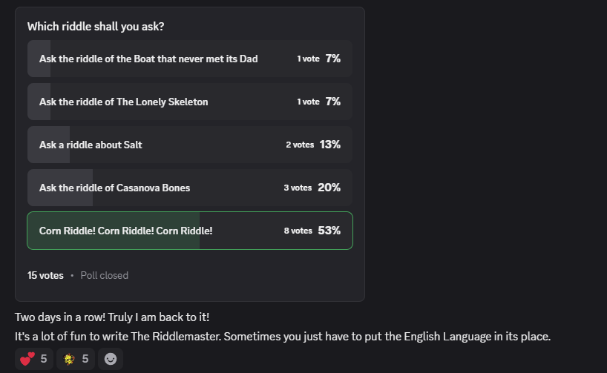Click the 20% result for Casanova Bones

(x=329, y=188)
